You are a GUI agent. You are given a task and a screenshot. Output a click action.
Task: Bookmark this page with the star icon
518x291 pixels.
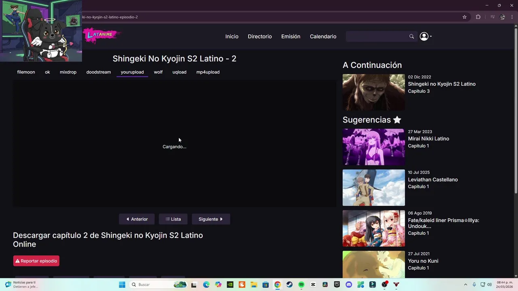coord(465,17)
